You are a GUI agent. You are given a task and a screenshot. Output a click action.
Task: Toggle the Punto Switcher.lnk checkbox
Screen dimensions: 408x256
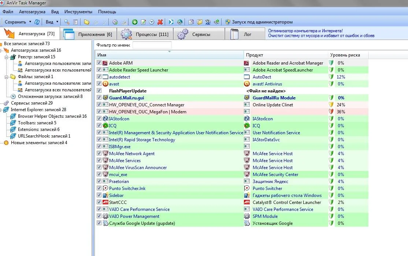point(99,189)
